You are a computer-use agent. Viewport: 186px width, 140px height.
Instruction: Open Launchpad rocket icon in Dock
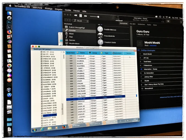click(9, 18)
